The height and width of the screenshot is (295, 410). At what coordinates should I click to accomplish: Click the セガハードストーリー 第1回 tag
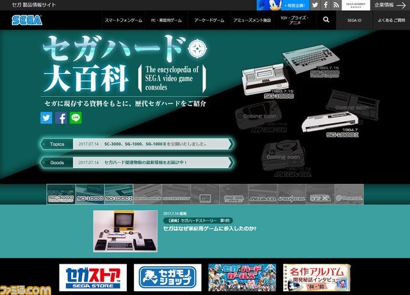[198, 221]
